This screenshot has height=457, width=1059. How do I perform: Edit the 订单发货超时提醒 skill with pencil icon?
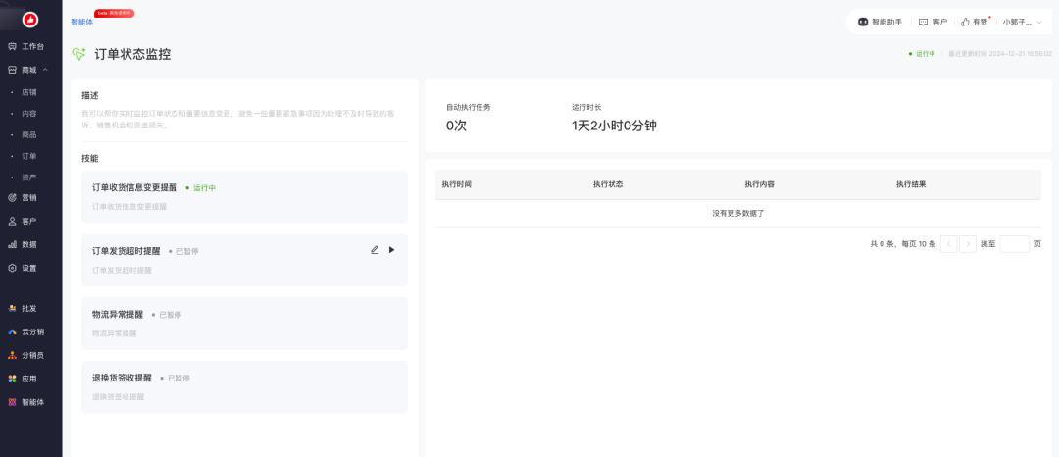[375, 250]
